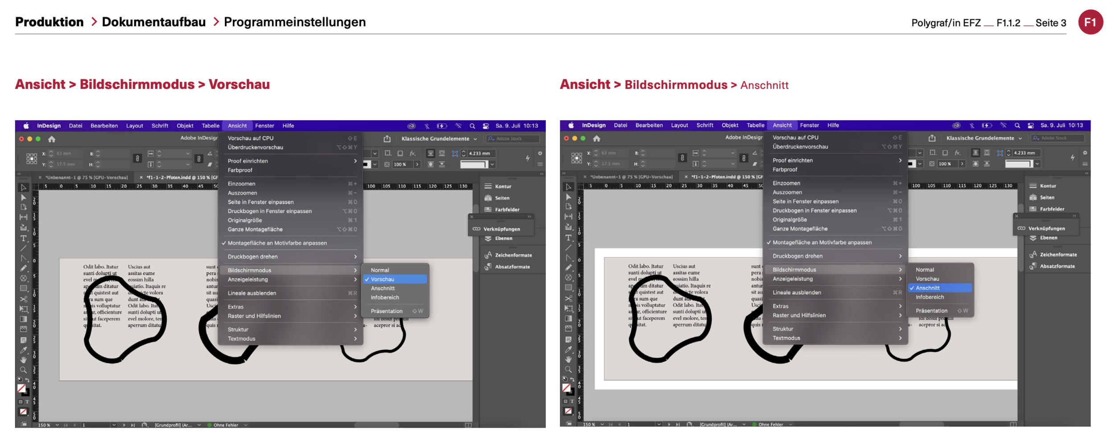The image size is (1115, 445).
Task: Select the Selection tool in left screenshot
Action: coord(23,188)
